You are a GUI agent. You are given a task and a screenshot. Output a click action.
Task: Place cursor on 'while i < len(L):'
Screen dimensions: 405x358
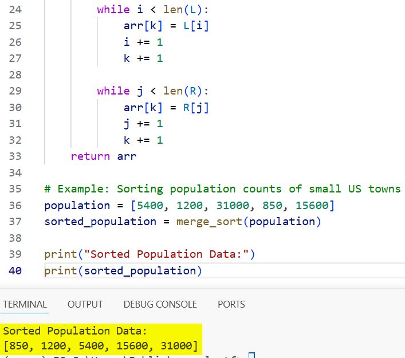[152, 10]
